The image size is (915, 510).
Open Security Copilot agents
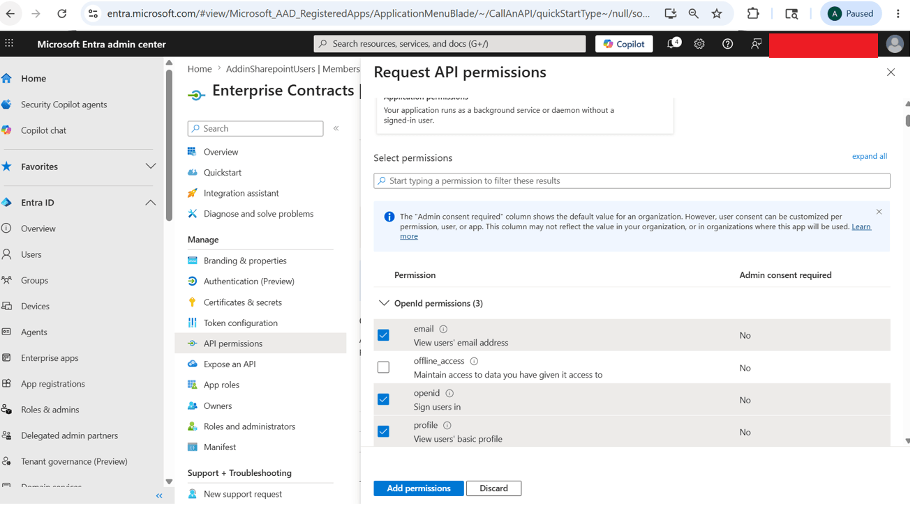coord(64,105)
